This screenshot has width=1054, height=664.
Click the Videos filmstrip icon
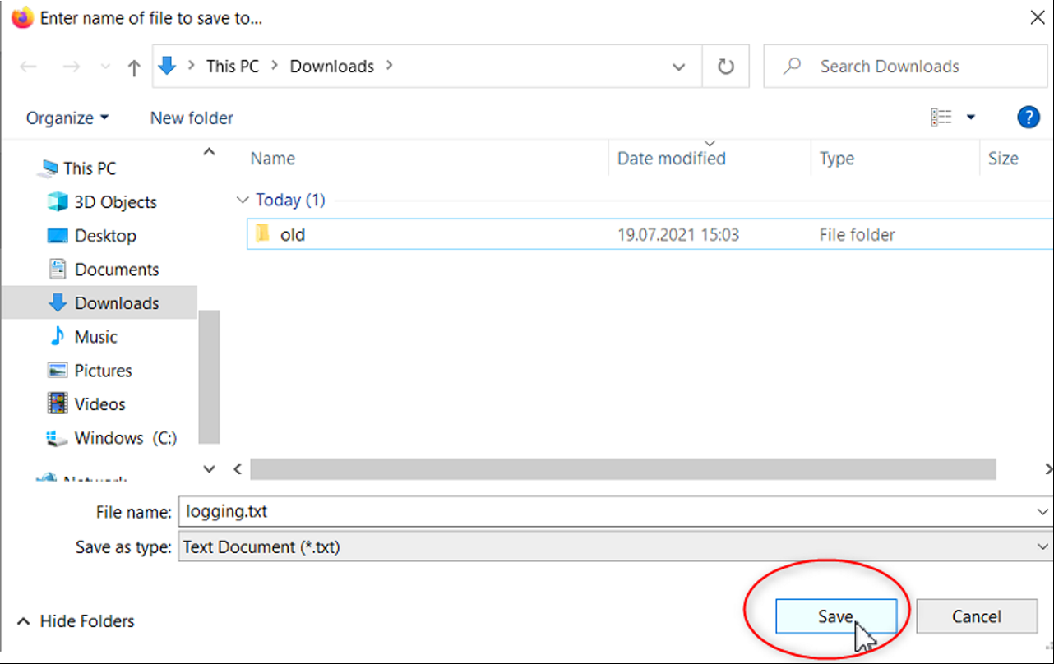[58, 403]
